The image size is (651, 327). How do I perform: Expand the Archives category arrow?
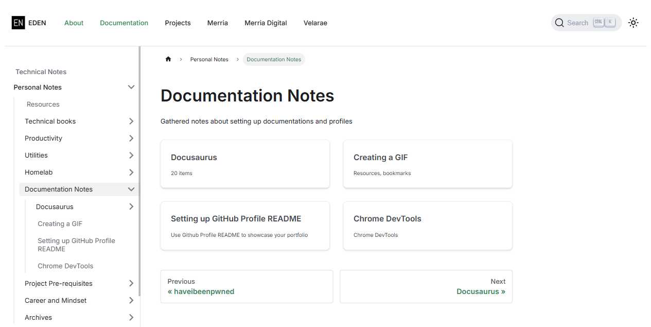click(131, 317)
